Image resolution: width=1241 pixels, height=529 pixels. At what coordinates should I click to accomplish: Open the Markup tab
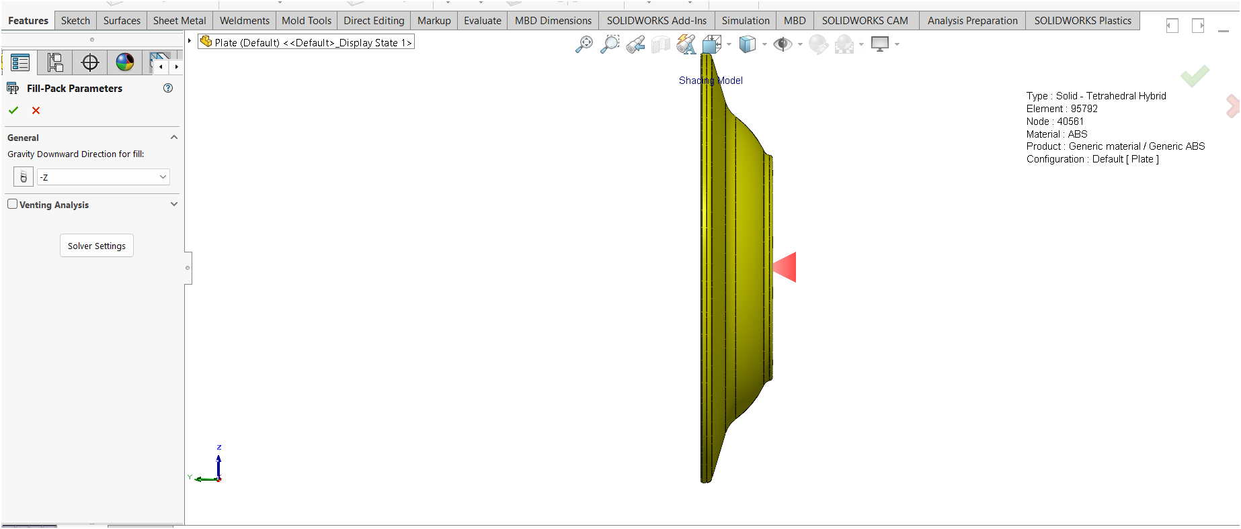(x=434, y=21)
